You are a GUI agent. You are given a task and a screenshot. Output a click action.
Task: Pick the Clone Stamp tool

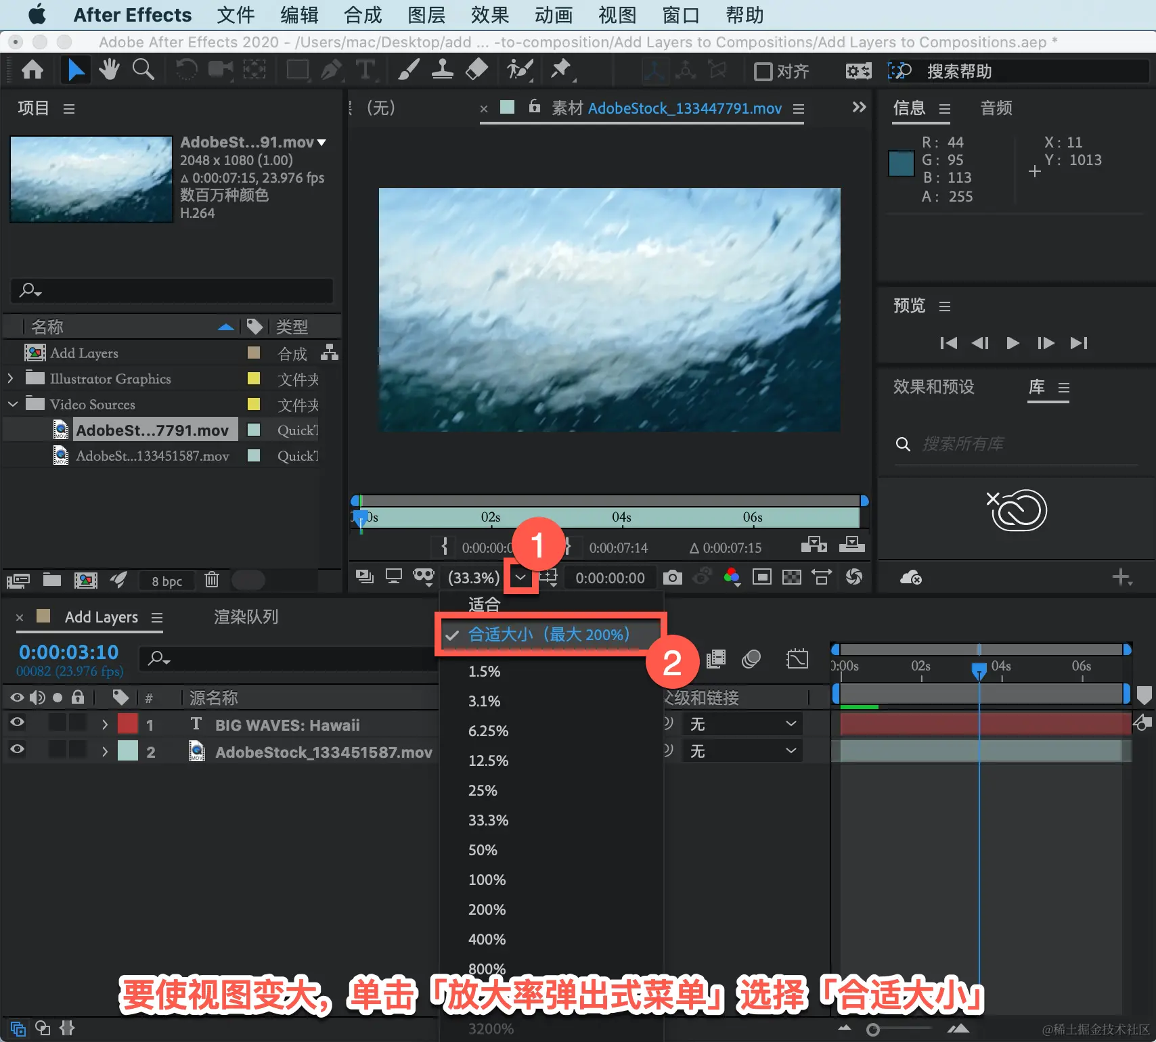pos(442,70)
